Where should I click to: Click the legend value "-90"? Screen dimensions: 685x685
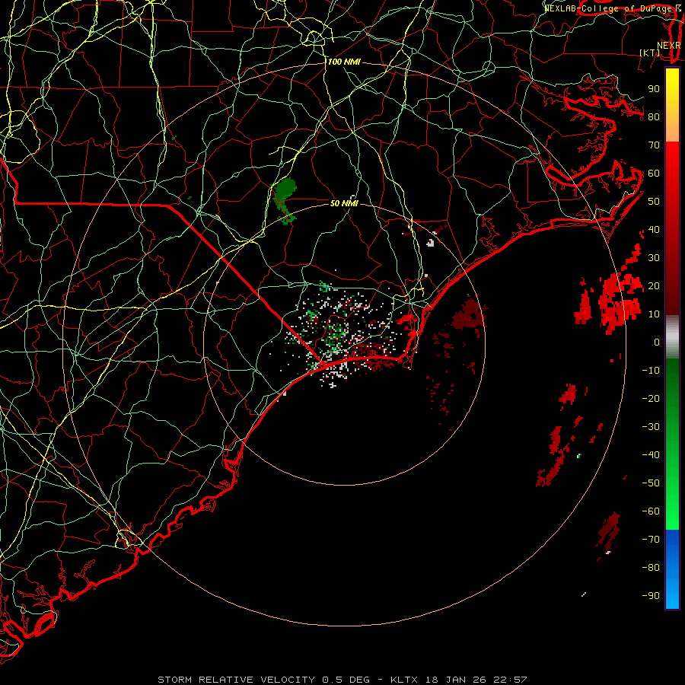tap(651, 596)
